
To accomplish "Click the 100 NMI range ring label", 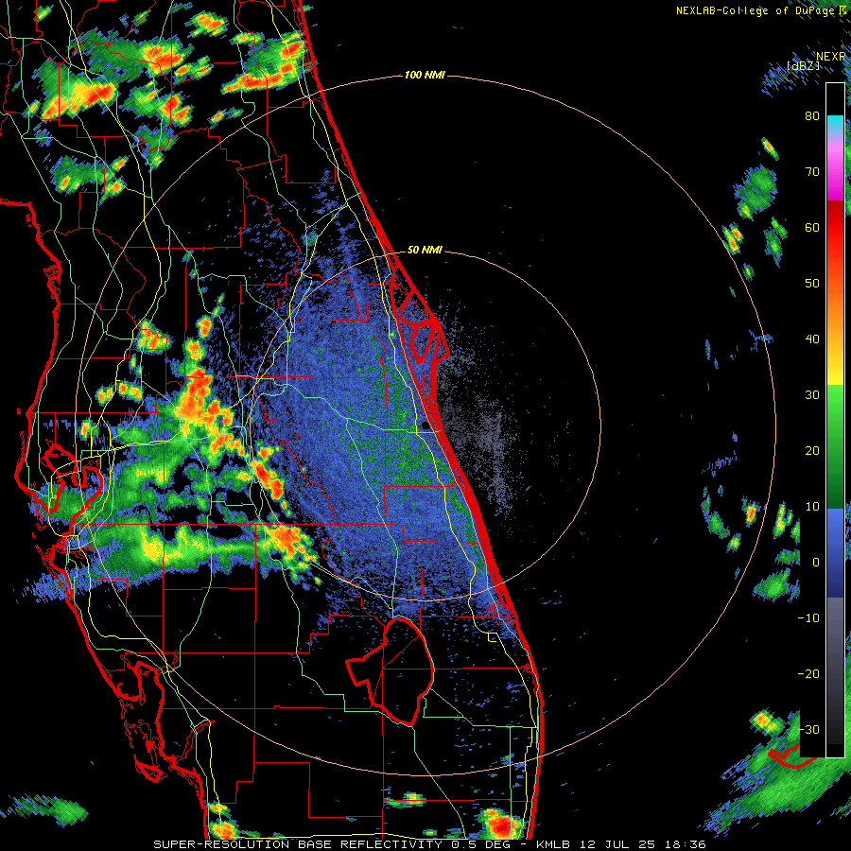I will 425,75.
